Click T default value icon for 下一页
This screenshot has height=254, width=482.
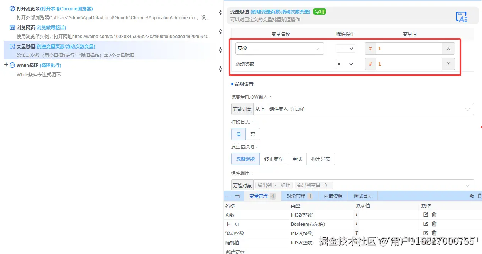pos(357,224)
